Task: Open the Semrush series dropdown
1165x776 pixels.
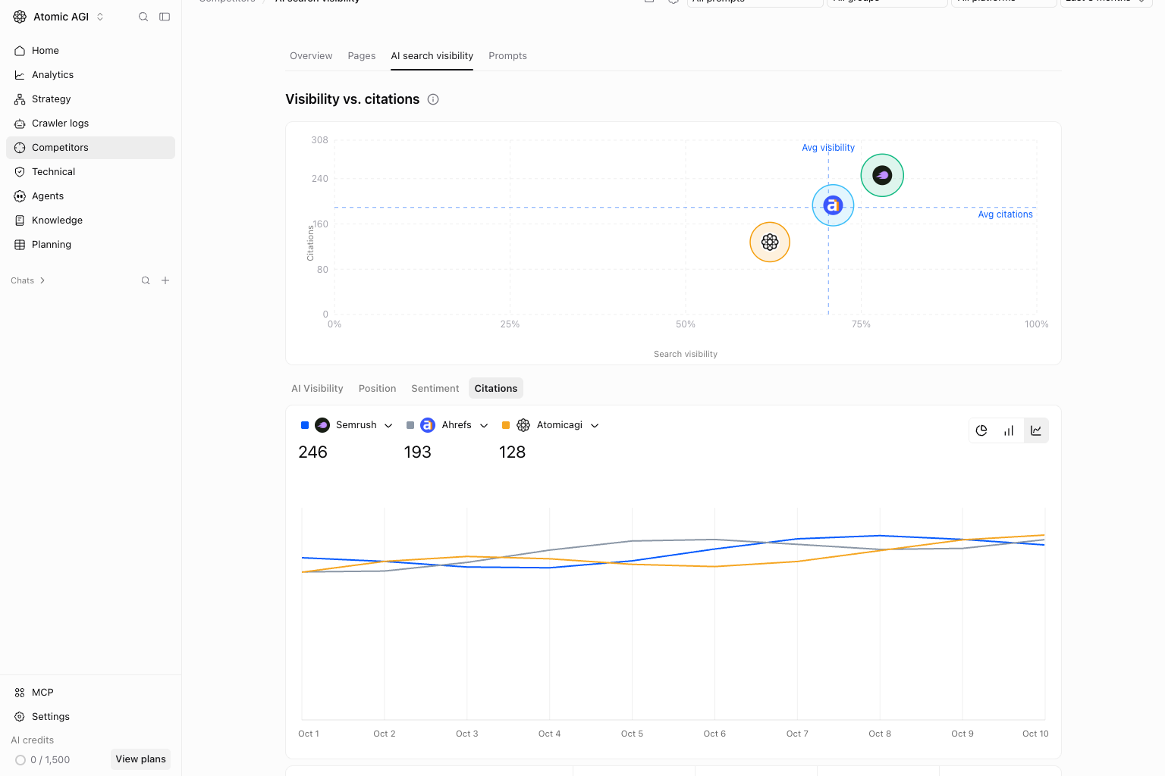Action: point(388,426)
